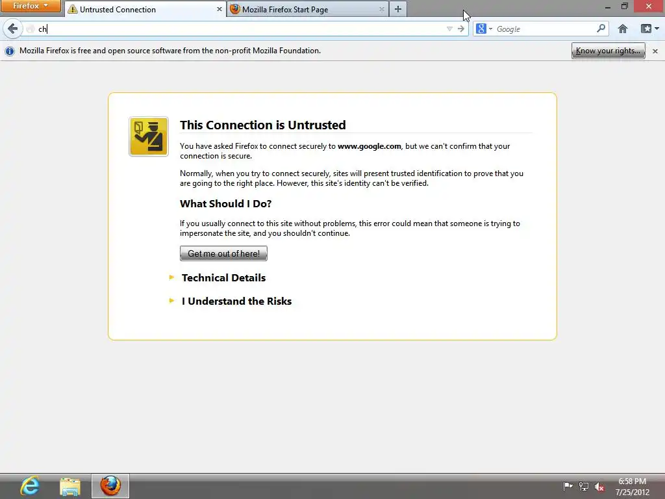Click the muted volume tray icon
The height and width of the screenshot is (499, 665).
pos(599,487)
